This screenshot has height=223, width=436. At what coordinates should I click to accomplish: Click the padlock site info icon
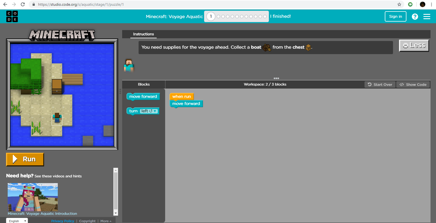tap(34, 4)
